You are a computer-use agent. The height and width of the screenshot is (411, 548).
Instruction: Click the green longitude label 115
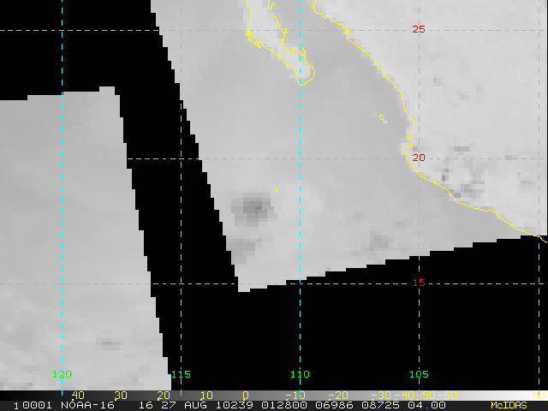coord(181,374)
